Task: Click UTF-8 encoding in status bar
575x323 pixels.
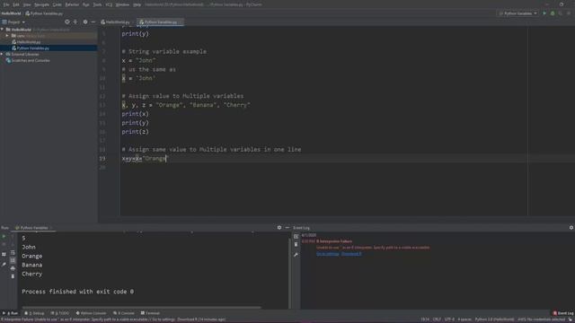Action: (449, 319)
